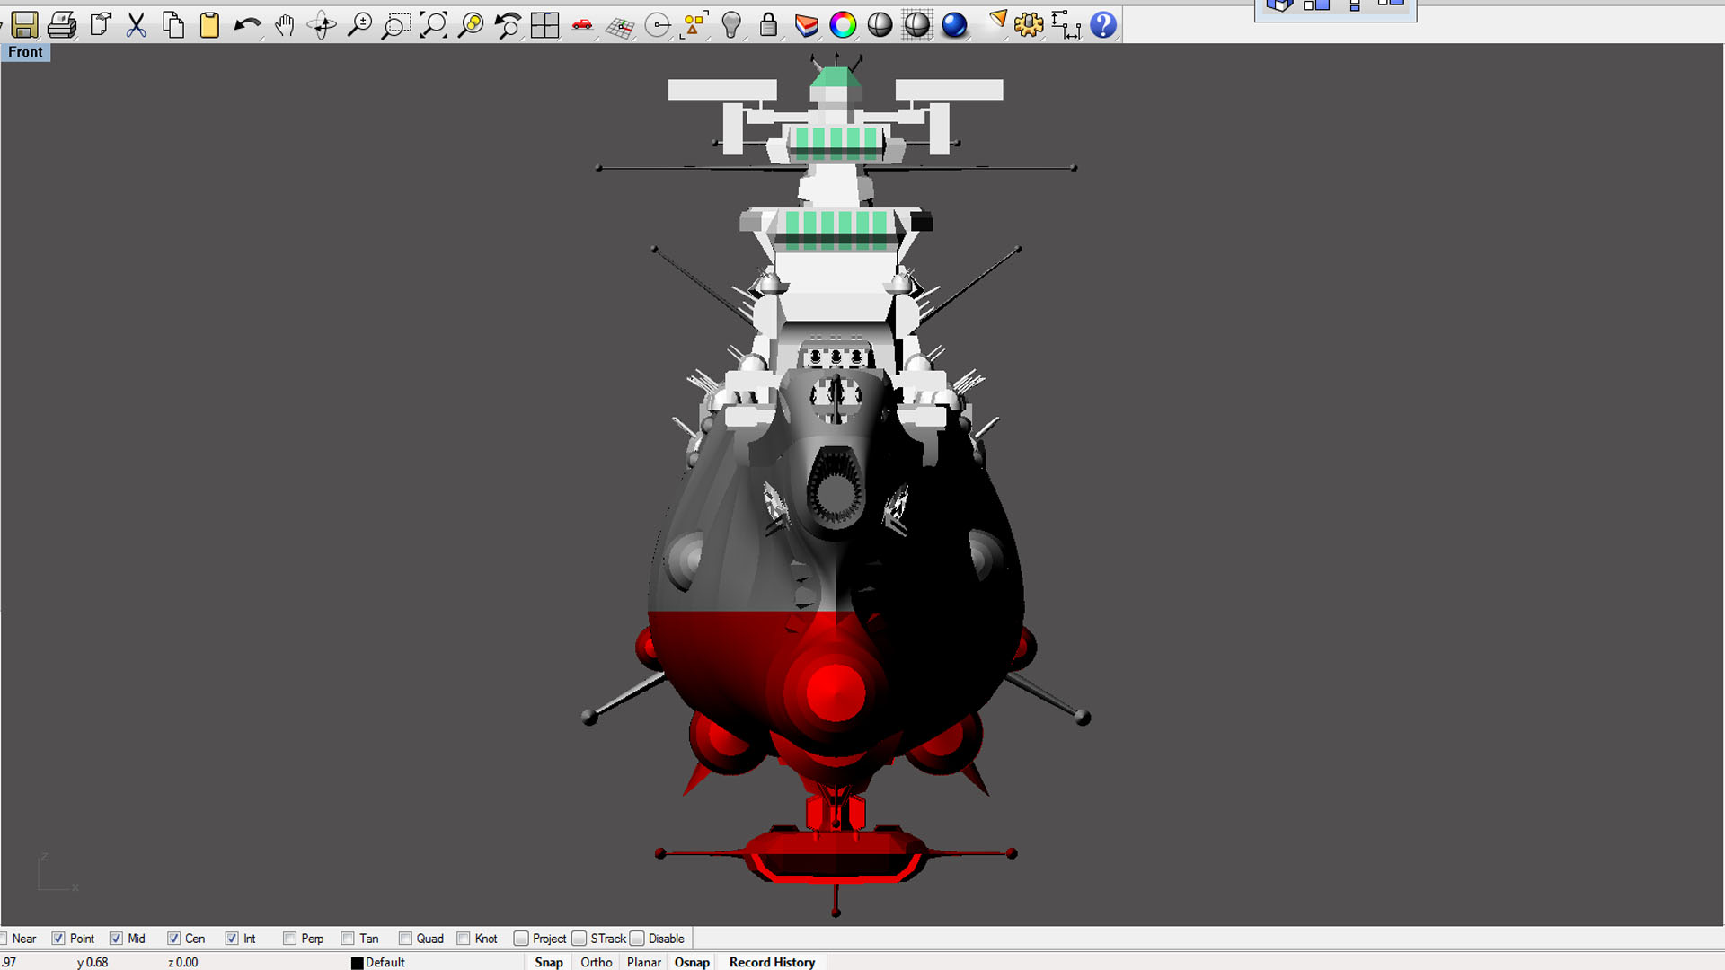This screenshot has width=1725, height=970.
Task: Undo the last view change
Action: tap(508, 24)
